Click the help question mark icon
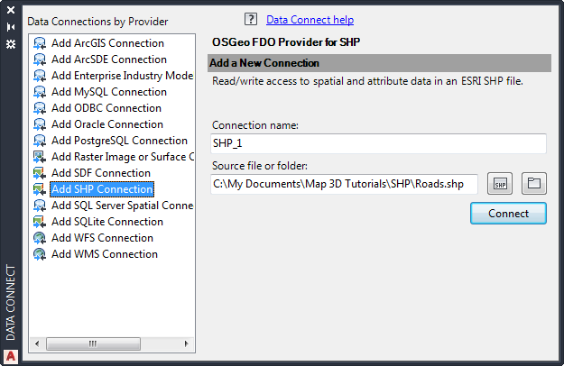 click(x=251, y=19)
